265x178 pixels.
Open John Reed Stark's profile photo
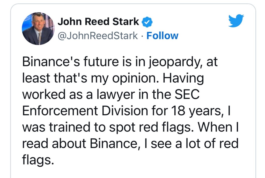(x=38, y=28)
